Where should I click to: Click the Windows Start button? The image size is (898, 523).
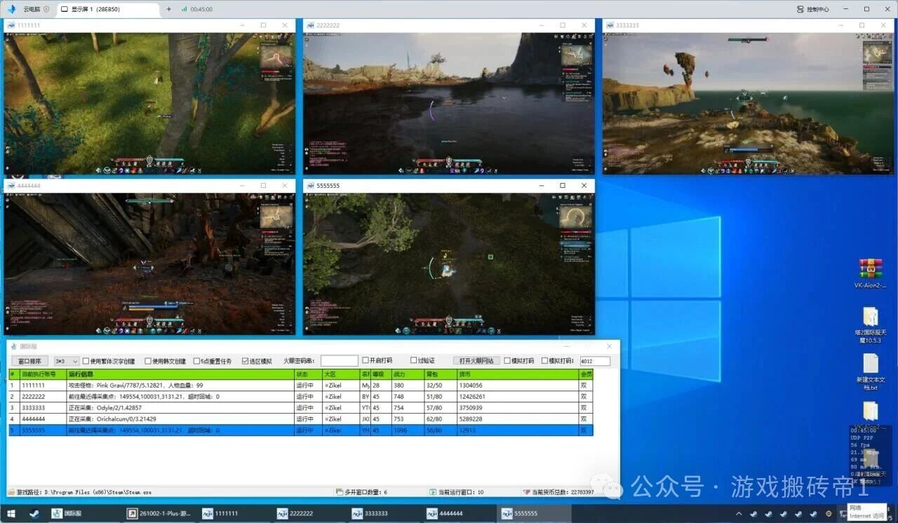[11, 513]
